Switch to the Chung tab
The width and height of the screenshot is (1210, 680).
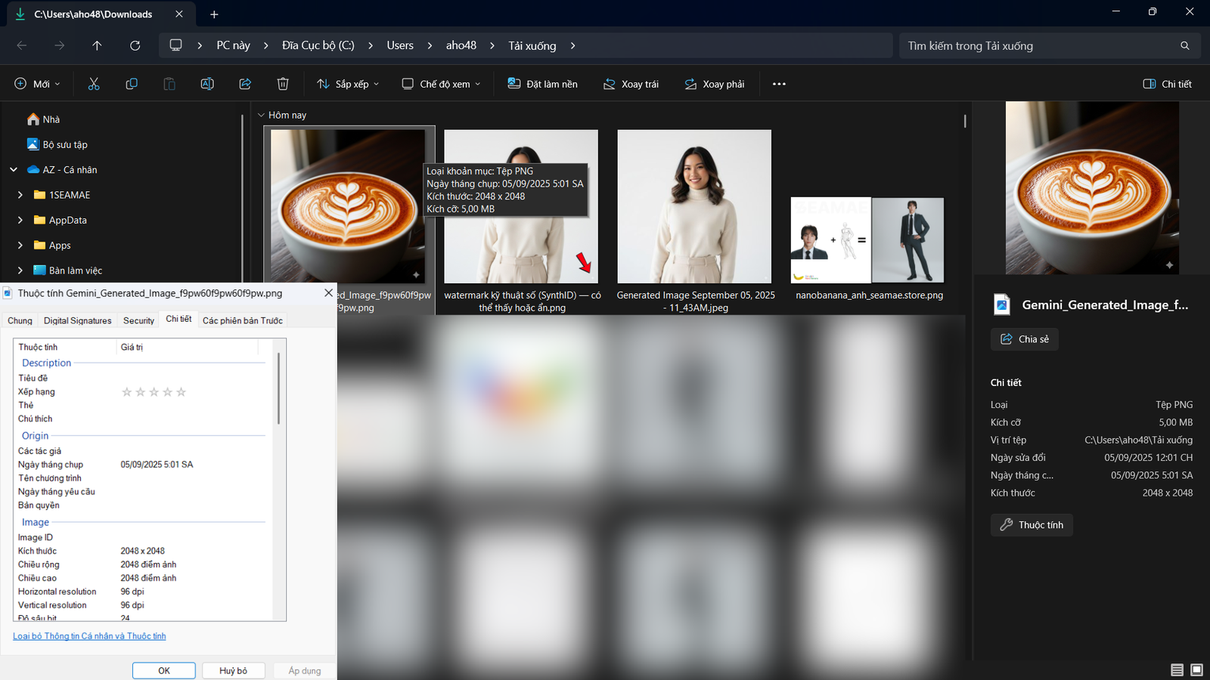point(20,320)
